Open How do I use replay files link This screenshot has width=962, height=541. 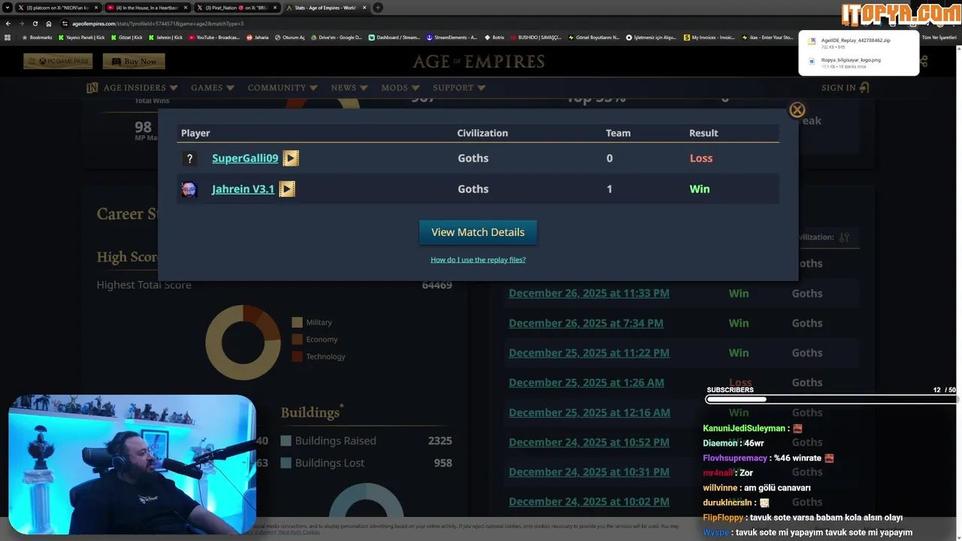point(478,259)
